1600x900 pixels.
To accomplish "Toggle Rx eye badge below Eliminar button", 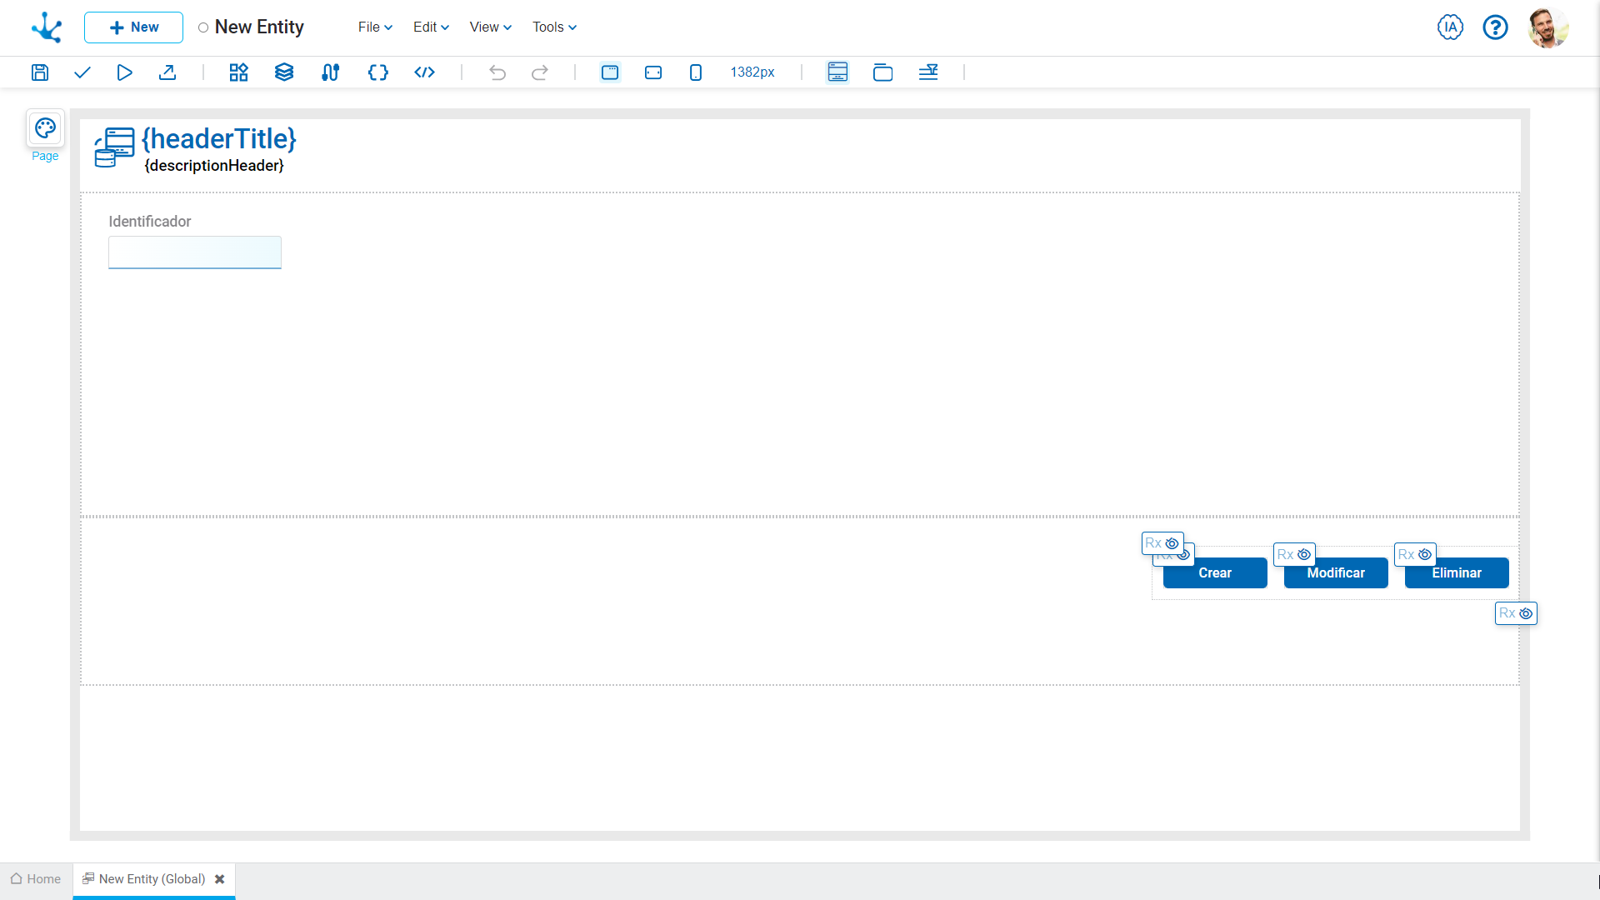I will [x=1526, y=613].
